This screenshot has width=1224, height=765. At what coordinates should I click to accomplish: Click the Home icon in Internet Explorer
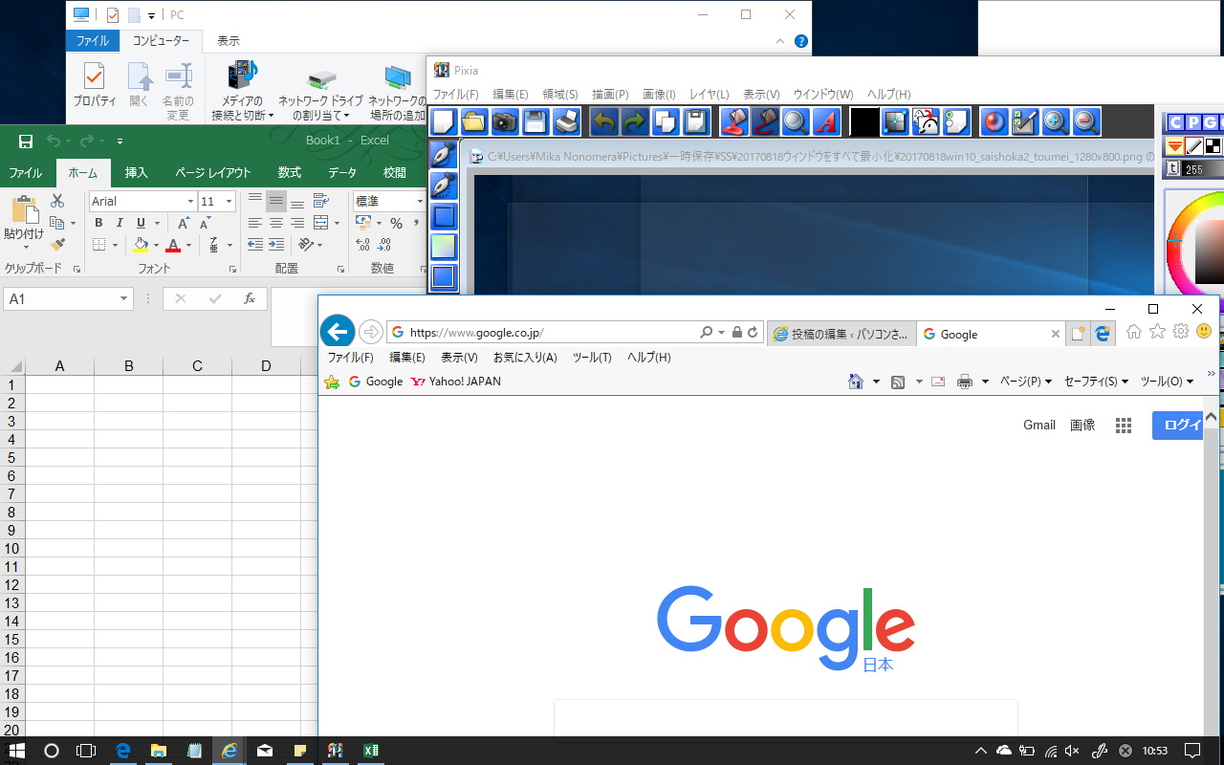click(x=1134, y=332)
